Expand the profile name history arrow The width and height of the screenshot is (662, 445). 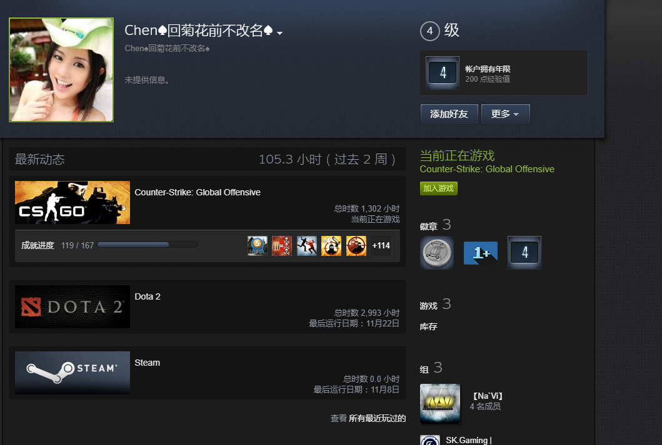[279, 33]
